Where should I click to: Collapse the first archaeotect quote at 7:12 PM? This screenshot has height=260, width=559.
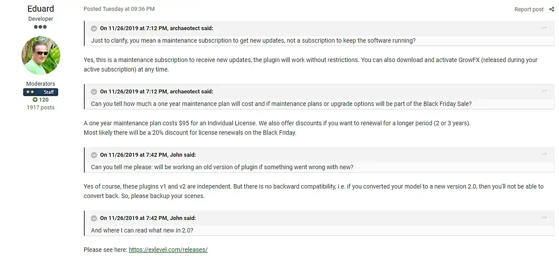click(x=94, y=28)
